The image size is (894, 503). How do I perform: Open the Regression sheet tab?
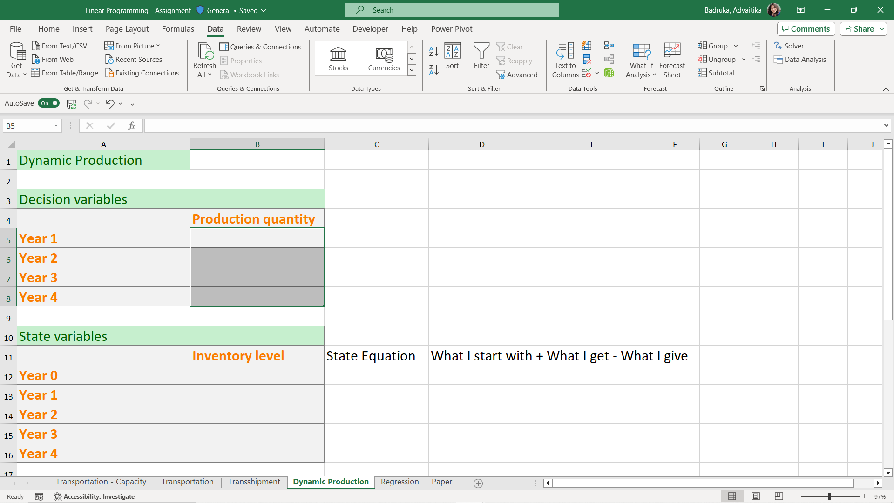(400, 482)
